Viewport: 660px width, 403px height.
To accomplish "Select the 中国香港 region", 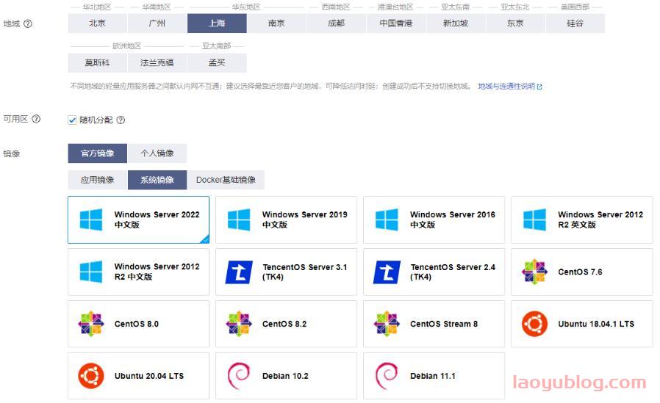I will point(396,23).
